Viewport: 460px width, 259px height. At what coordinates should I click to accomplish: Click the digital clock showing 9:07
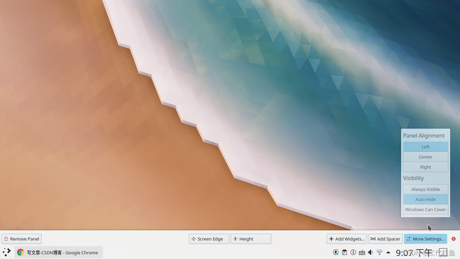click(x=414, y=253)
